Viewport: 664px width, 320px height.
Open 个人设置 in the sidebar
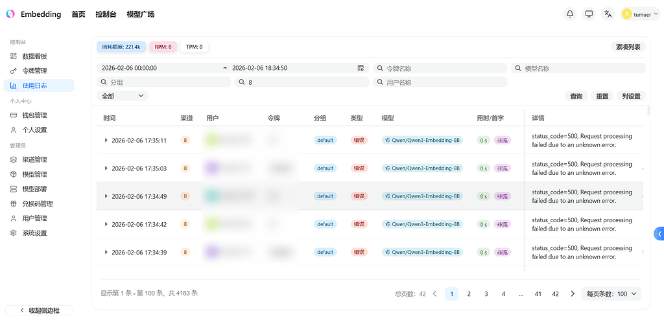click(39, 130)
